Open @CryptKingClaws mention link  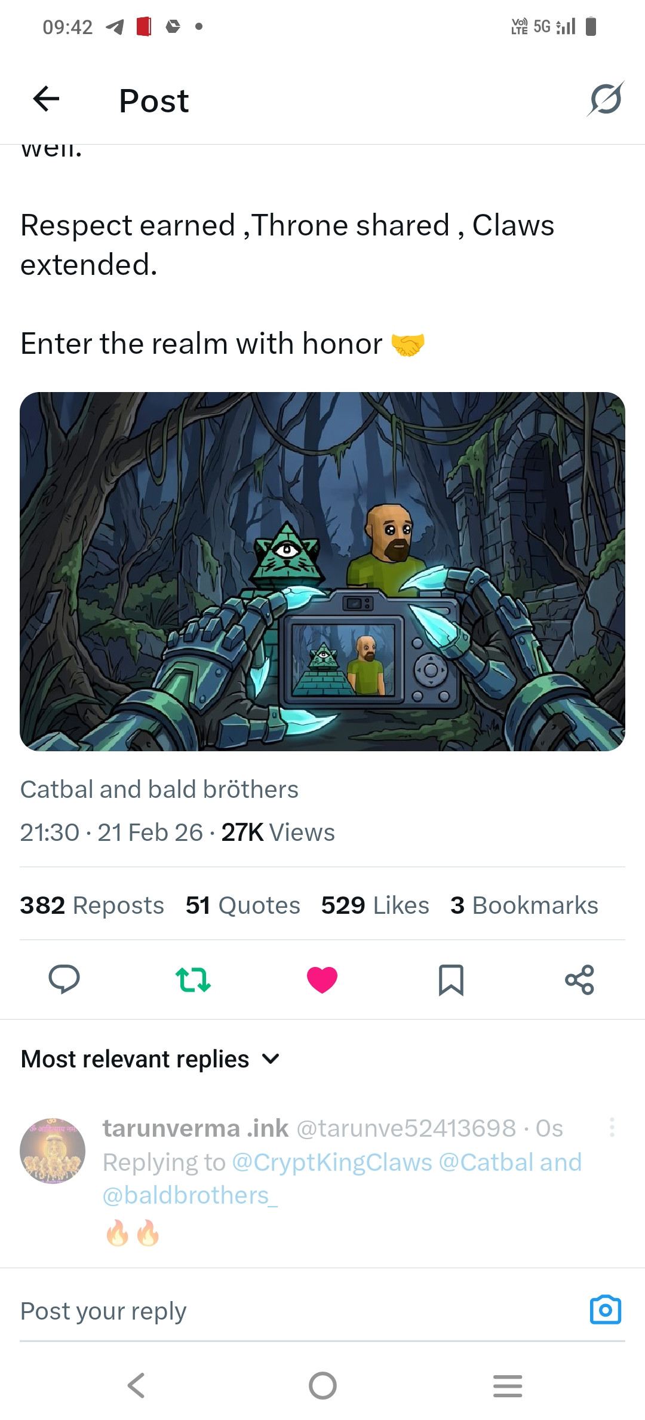pos(332,1162)
